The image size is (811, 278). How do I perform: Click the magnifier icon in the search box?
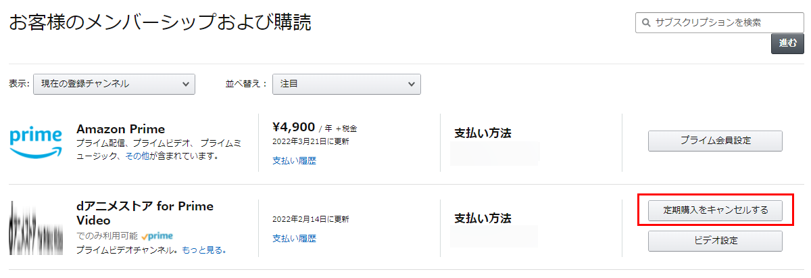pos(646,22)
